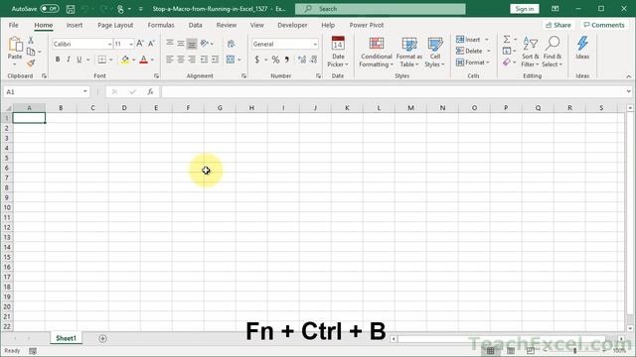Click the Increase Decimal icon
The height and width of the screenshot is (357, 636).
pyautogui.click(x=302, y=59)
